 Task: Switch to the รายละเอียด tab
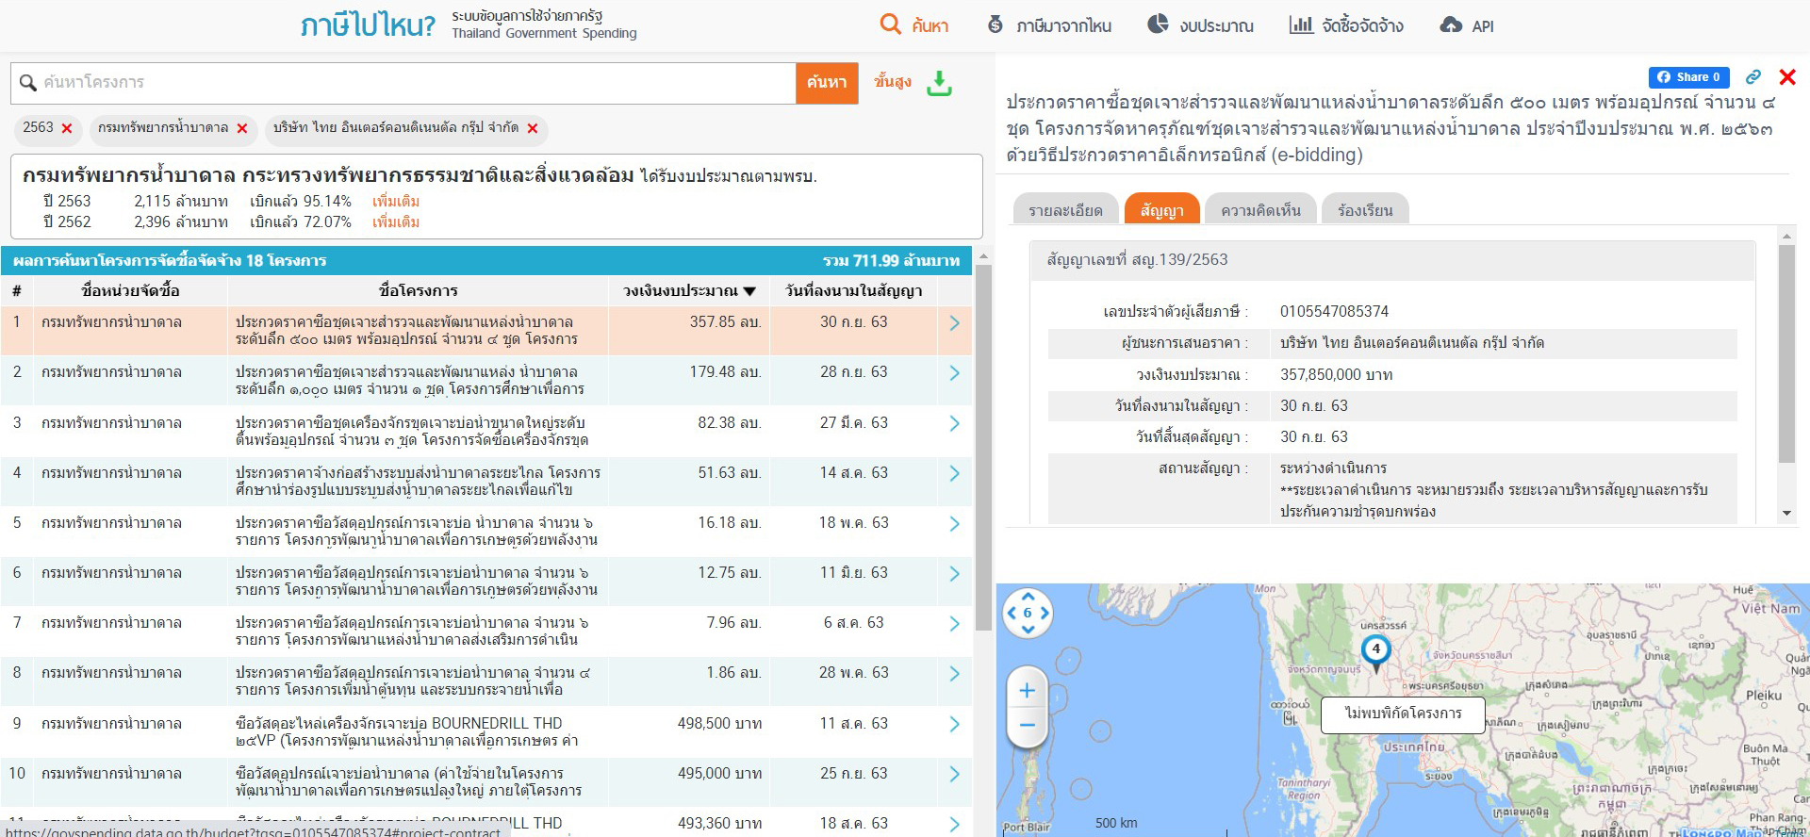click(1065, 210)
